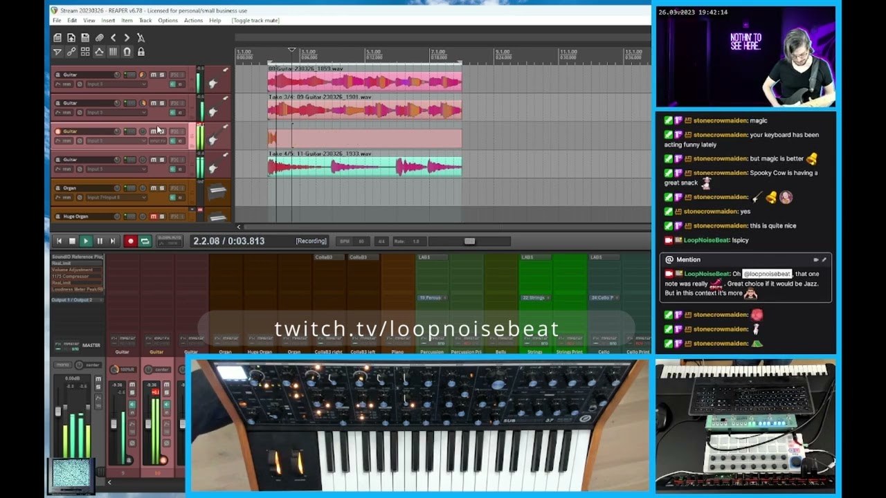
Task: Open input dropdown on fourth Guitar track
Action: tap(116, 169)
